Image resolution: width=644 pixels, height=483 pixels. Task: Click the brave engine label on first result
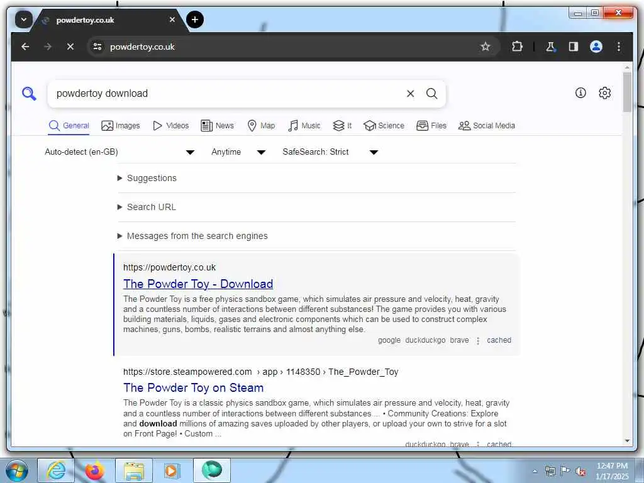[x=459, y=340]
